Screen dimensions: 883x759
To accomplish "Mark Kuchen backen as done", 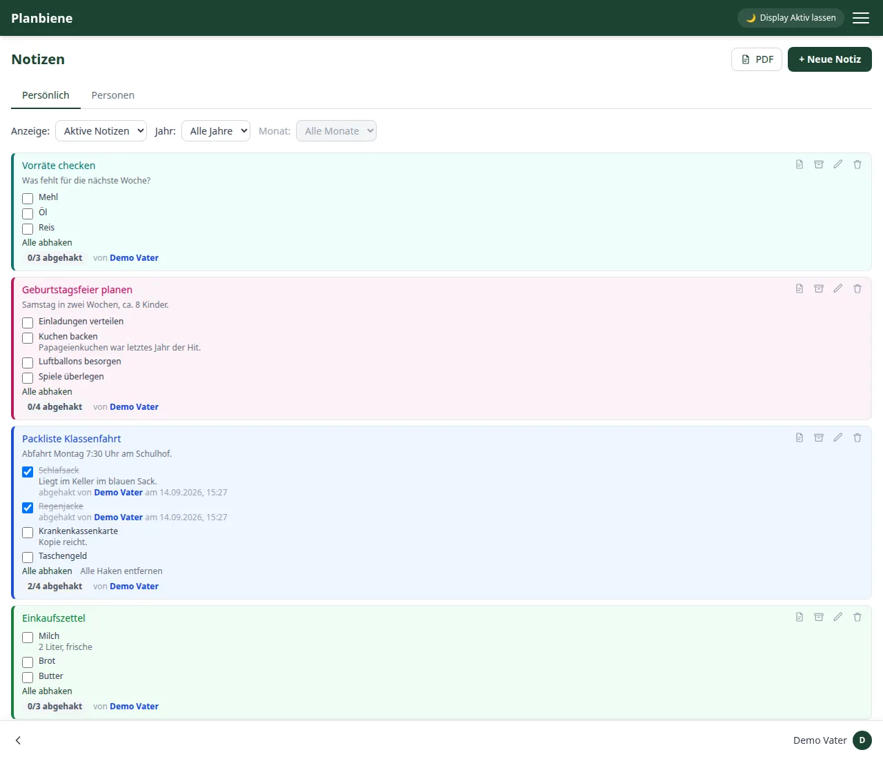I will tap(28, 338).
